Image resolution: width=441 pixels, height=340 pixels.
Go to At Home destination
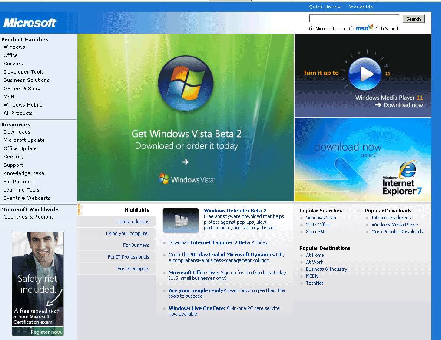click(315, 255)
